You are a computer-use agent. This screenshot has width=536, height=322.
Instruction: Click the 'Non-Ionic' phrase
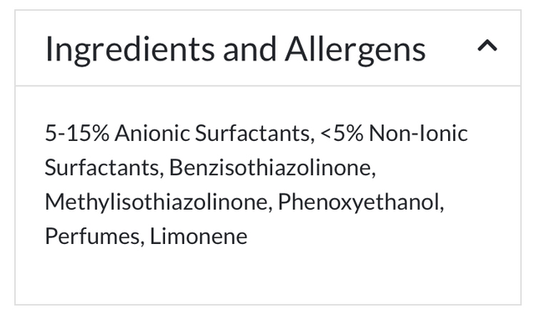tap(419, 133)
